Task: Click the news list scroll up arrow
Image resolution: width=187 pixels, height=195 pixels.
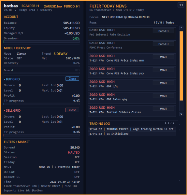Action: pos(181,28)
